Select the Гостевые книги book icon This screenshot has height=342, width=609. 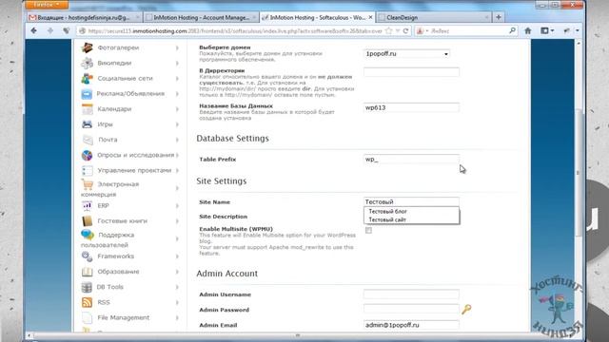click(x=87, y=220)
